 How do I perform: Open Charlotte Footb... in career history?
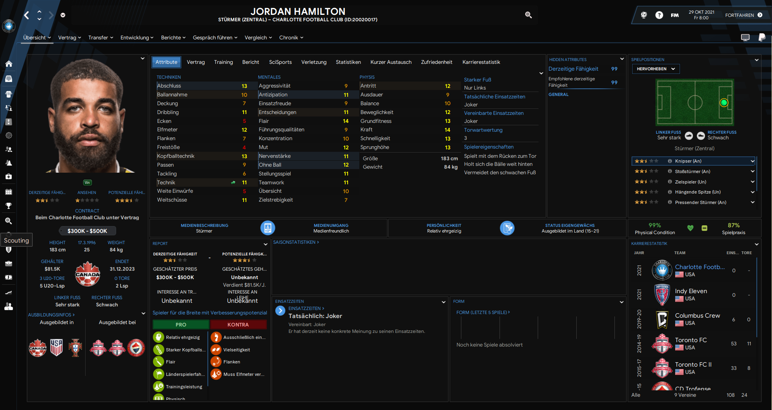coord(700,267)
